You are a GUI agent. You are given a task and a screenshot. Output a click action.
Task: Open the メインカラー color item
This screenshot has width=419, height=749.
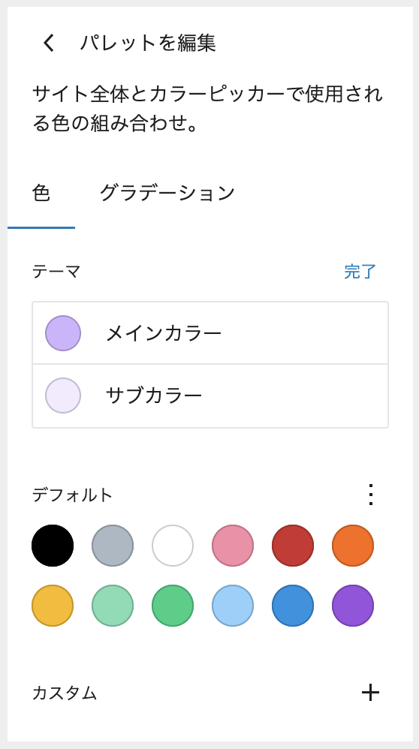(x=210, y=333)
